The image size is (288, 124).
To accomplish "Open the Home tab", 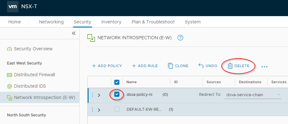I will pyautogui.click(x=15, y=22).
